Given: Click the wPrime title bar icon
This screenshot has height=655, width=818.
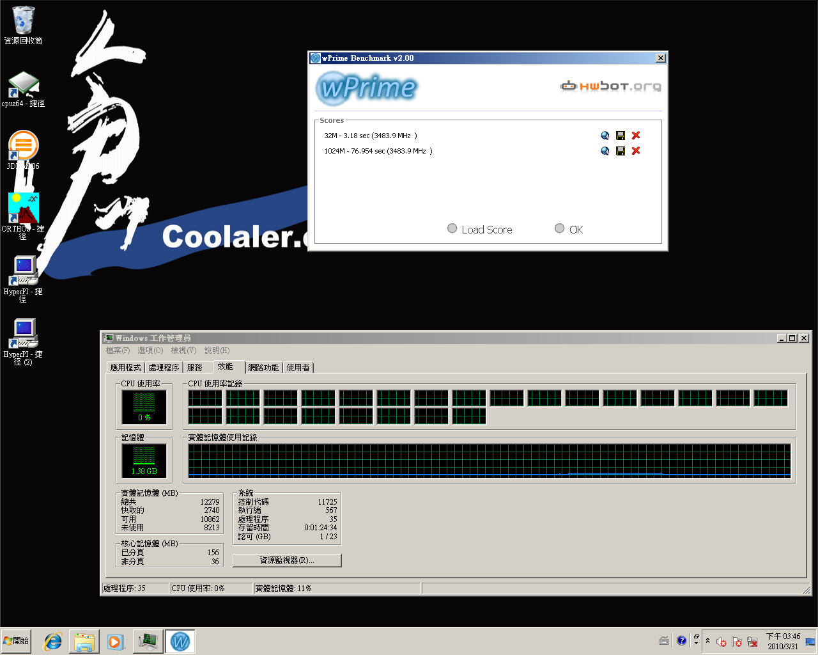Looking at the screenshot, I should point(315,58).
